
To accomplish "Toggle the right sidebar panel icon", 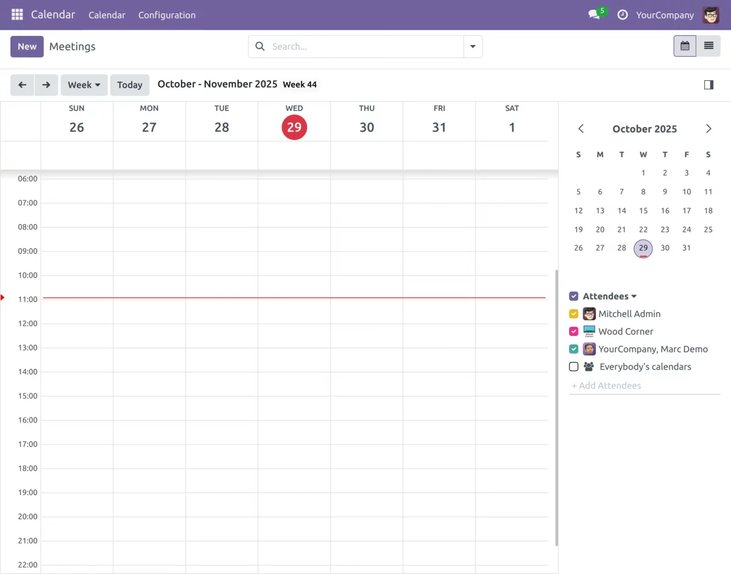I will click(x=708, y=85).
